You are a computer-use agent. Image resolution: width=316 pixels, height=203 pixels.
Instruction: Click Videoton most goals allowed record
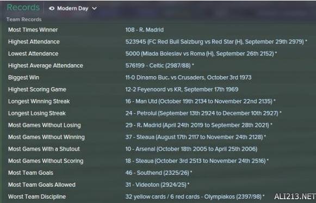(157, 184)
